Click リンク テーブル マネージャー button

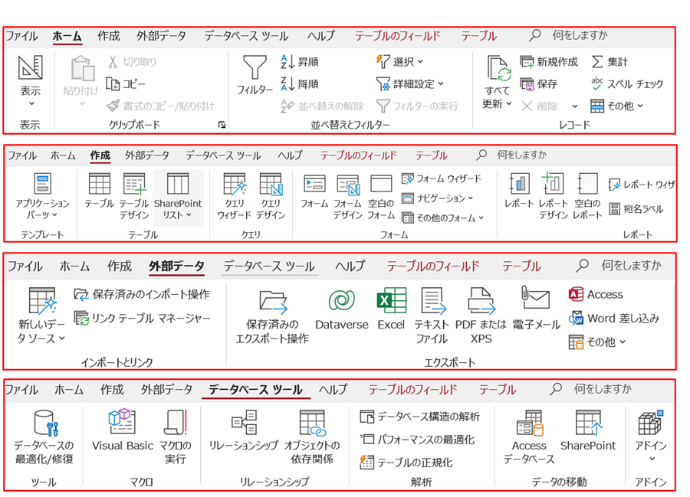click(143, 318)
